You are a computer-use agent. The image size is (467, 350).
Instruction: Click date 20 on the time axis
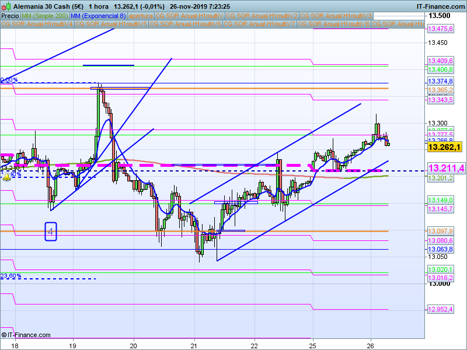[x=134, y=346]
